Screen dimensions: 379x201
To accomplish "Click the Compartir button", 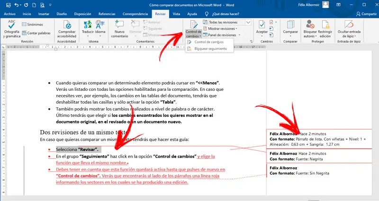I will (366, 14).
